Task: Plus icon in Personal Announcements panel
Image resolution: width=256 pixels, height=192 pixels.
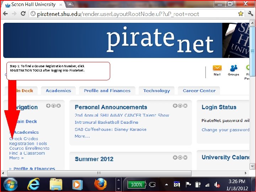Action: [x=175, y=106]
